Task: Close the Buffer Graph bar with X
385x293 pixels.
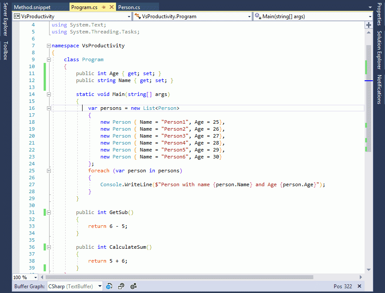Action: (x=359, y=286)
